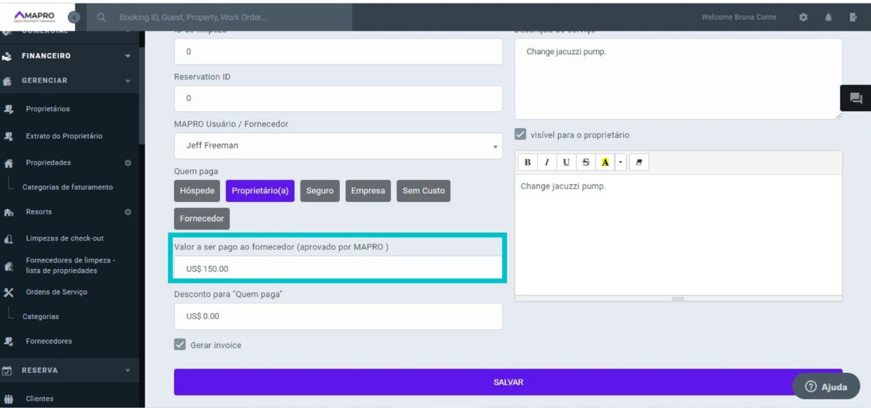Open the chat messages side widget
The image size is (871, 408).
(856, 98)
